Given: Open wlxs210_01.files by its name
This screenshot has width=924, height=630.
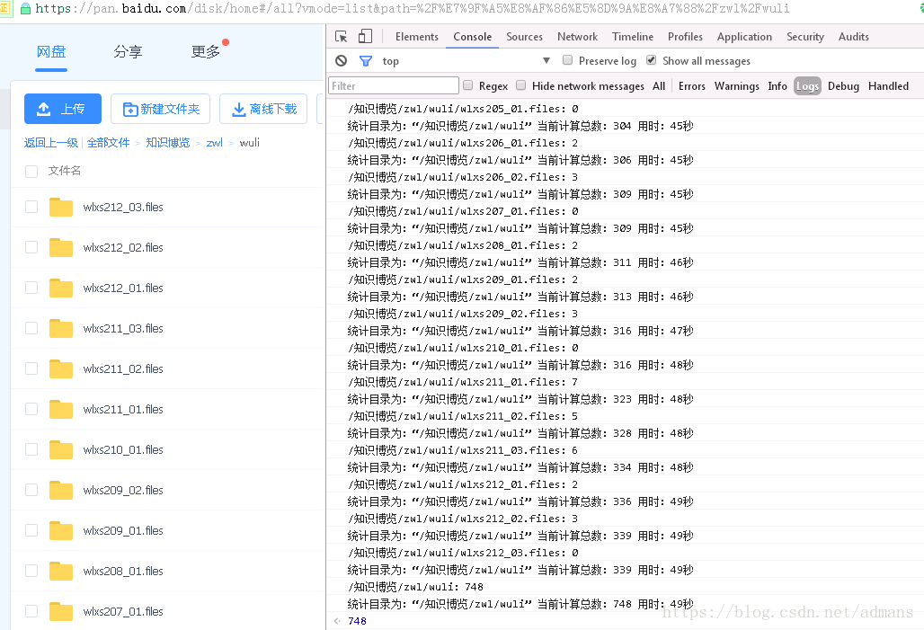Looking at the screenshot, I should point(123,449).
